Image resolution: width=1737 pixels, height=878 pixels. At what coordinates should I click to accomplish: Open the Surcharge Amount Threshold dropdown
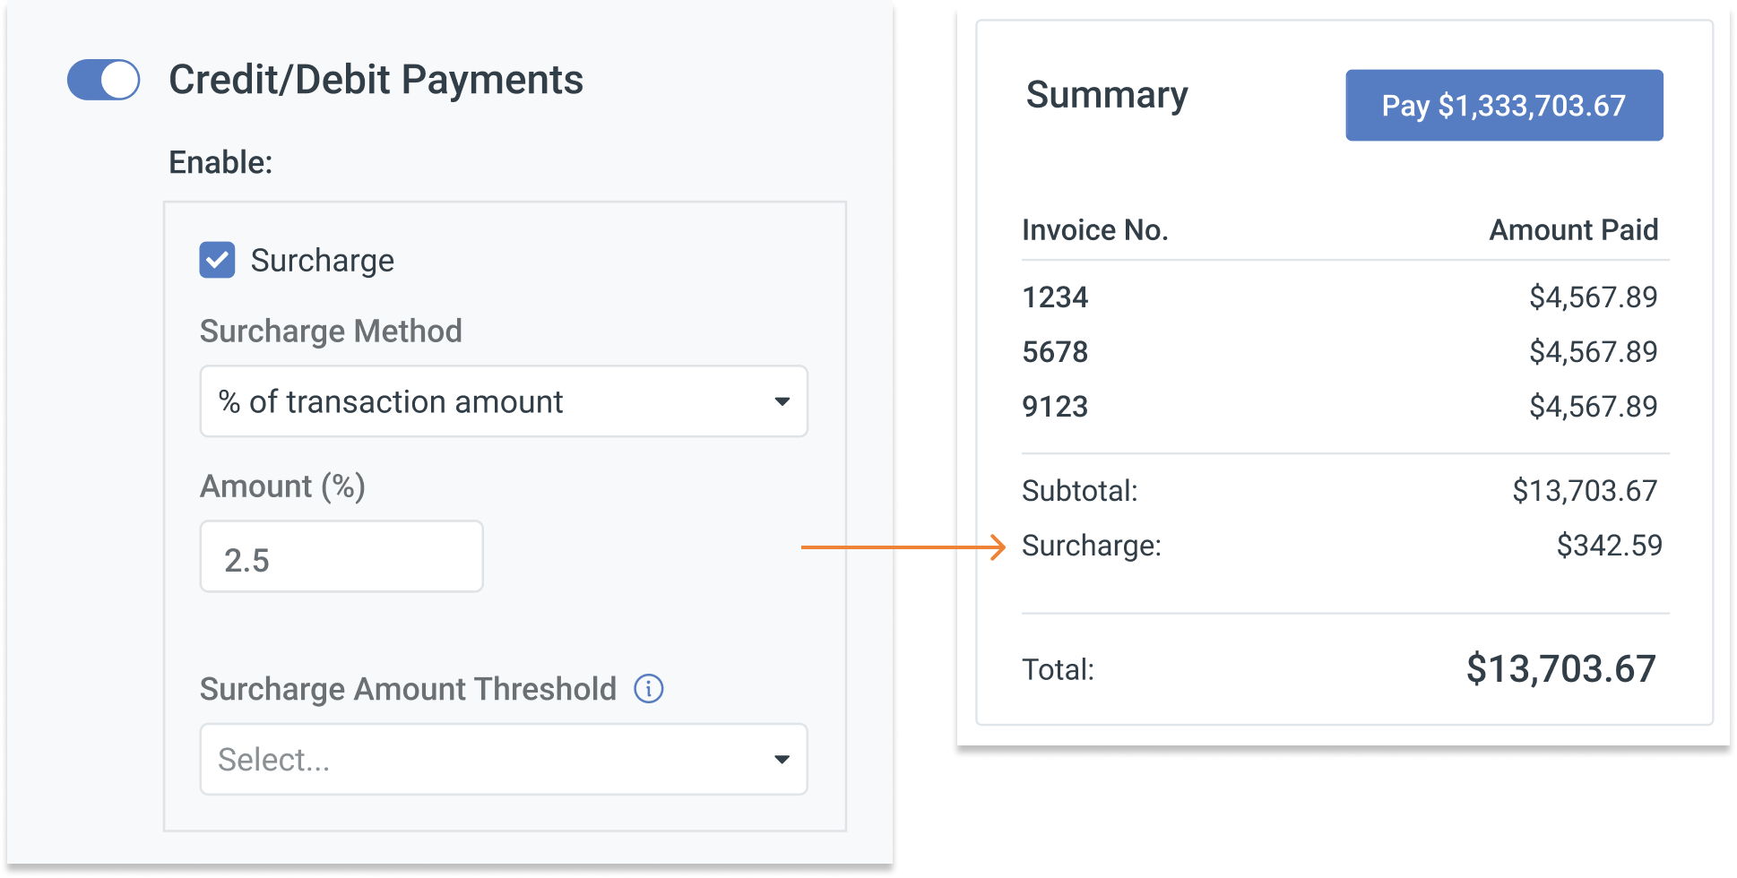click(x=503, y=759)
